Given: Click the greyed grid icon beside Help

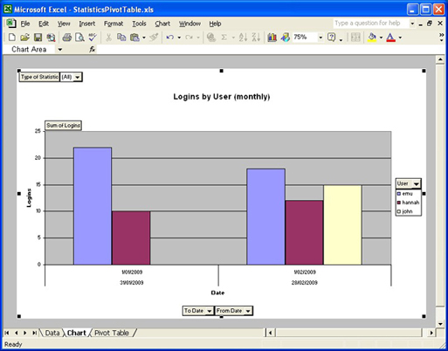Looking at the screenshot, I should [355, 38].
